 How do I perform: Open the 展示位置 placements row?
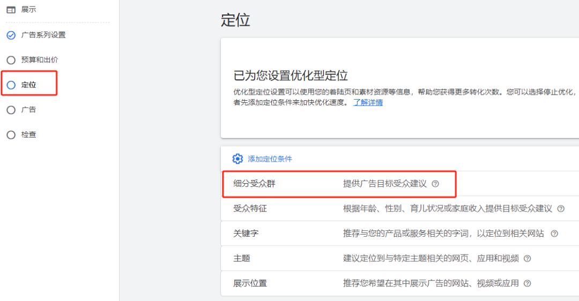pos(250,283)
